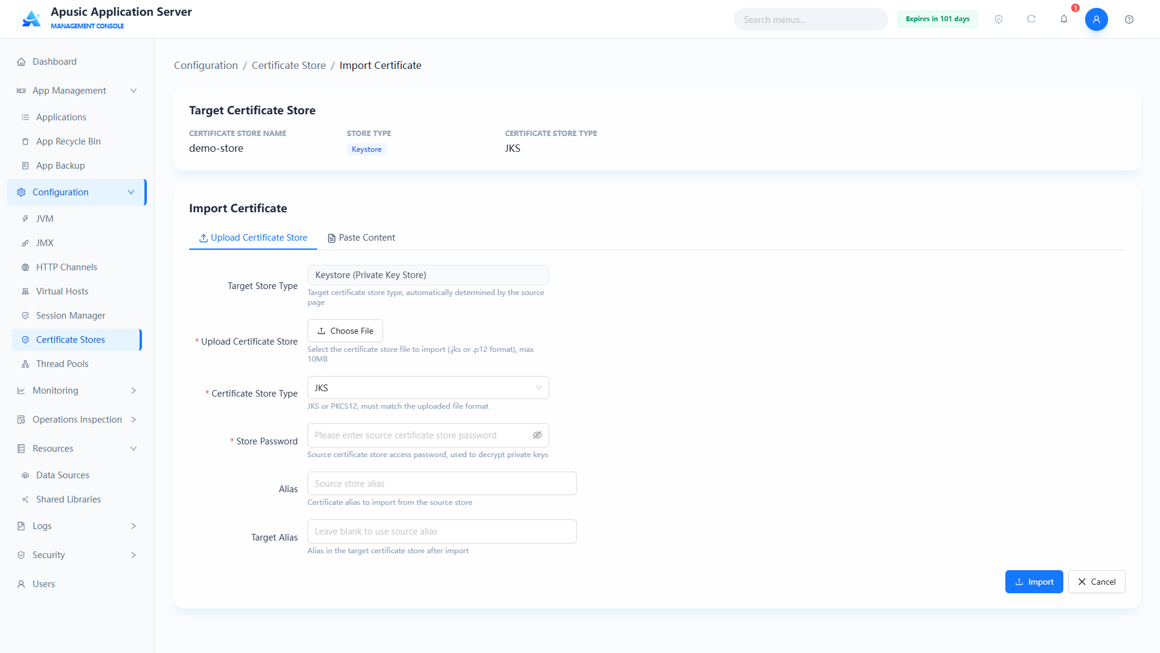
Task: Open JMX configuration page
Action: [77, 243]
